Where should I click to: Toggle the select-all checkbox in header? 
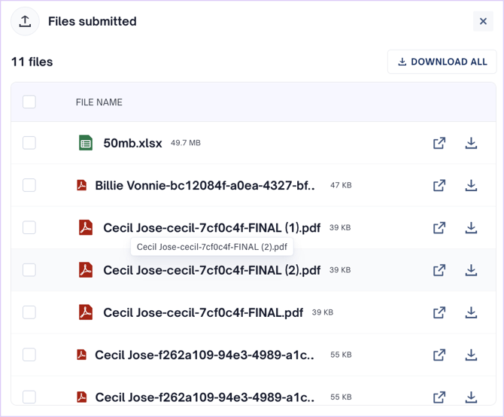tap(29, 102)
